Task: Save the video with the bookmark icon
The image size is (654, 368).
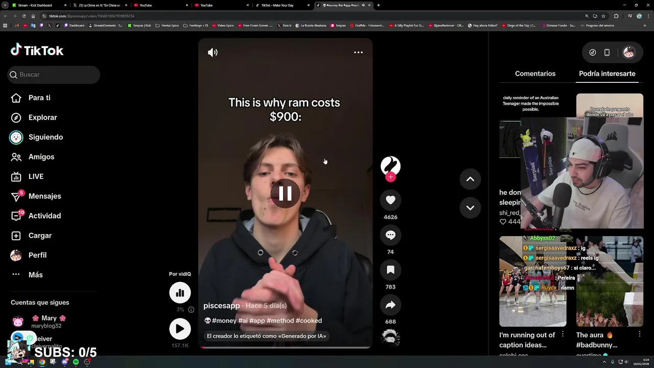Action: (390, 270)
